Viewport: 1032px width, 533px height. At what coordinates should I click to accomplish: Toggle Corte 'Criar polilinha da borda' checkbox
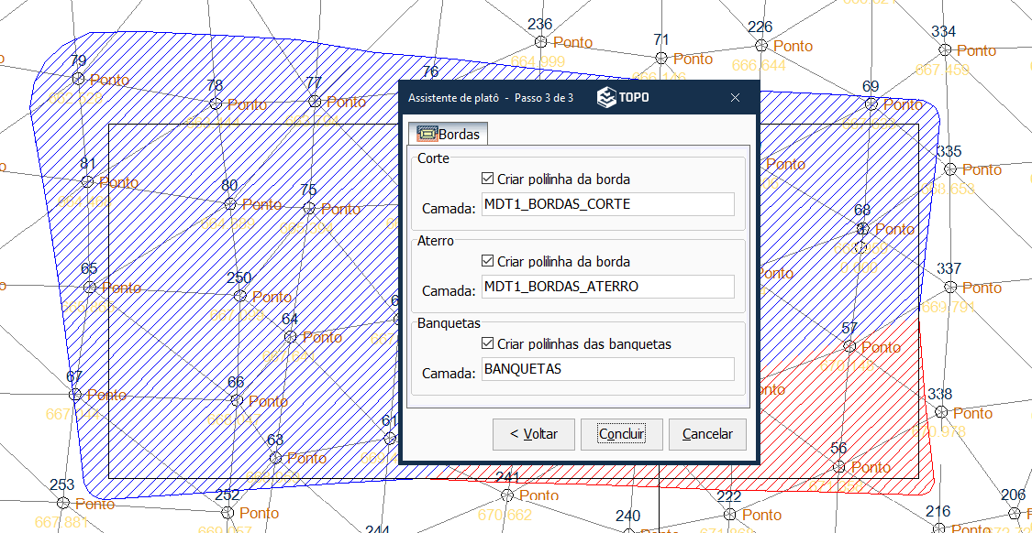click(x=487, y=179)
